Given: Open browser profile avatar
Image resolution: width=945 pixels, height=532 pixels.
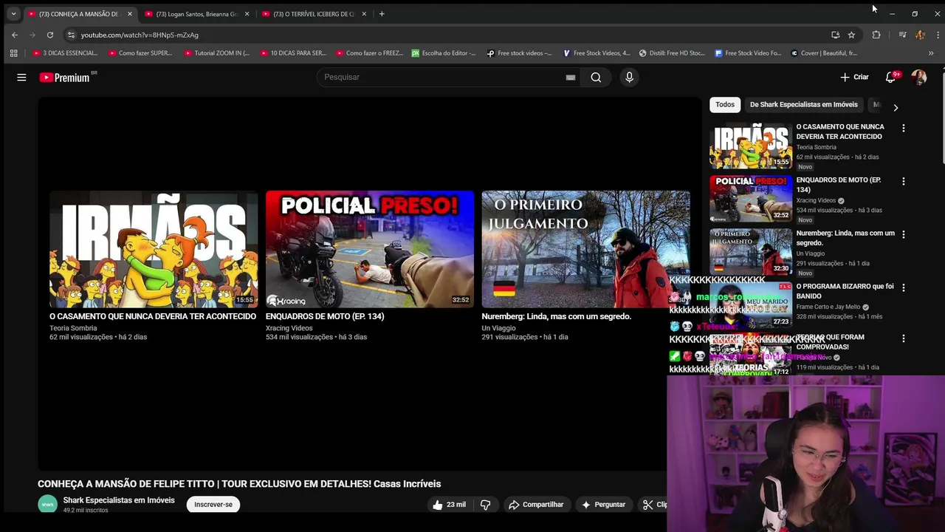Looking at the screenshot, I should coord(920,35).
